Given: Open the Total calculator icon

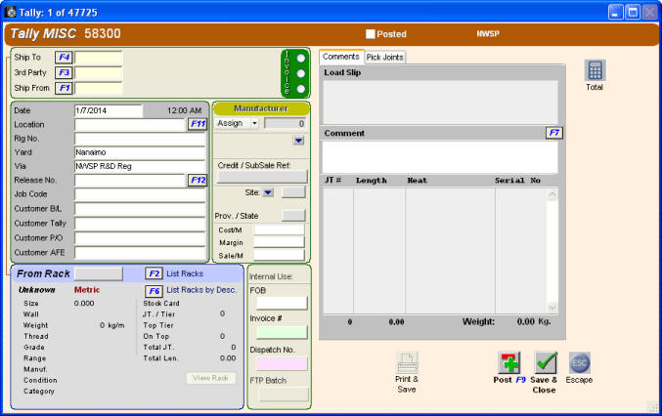Looking at the screenshot, I should (595, 69).
